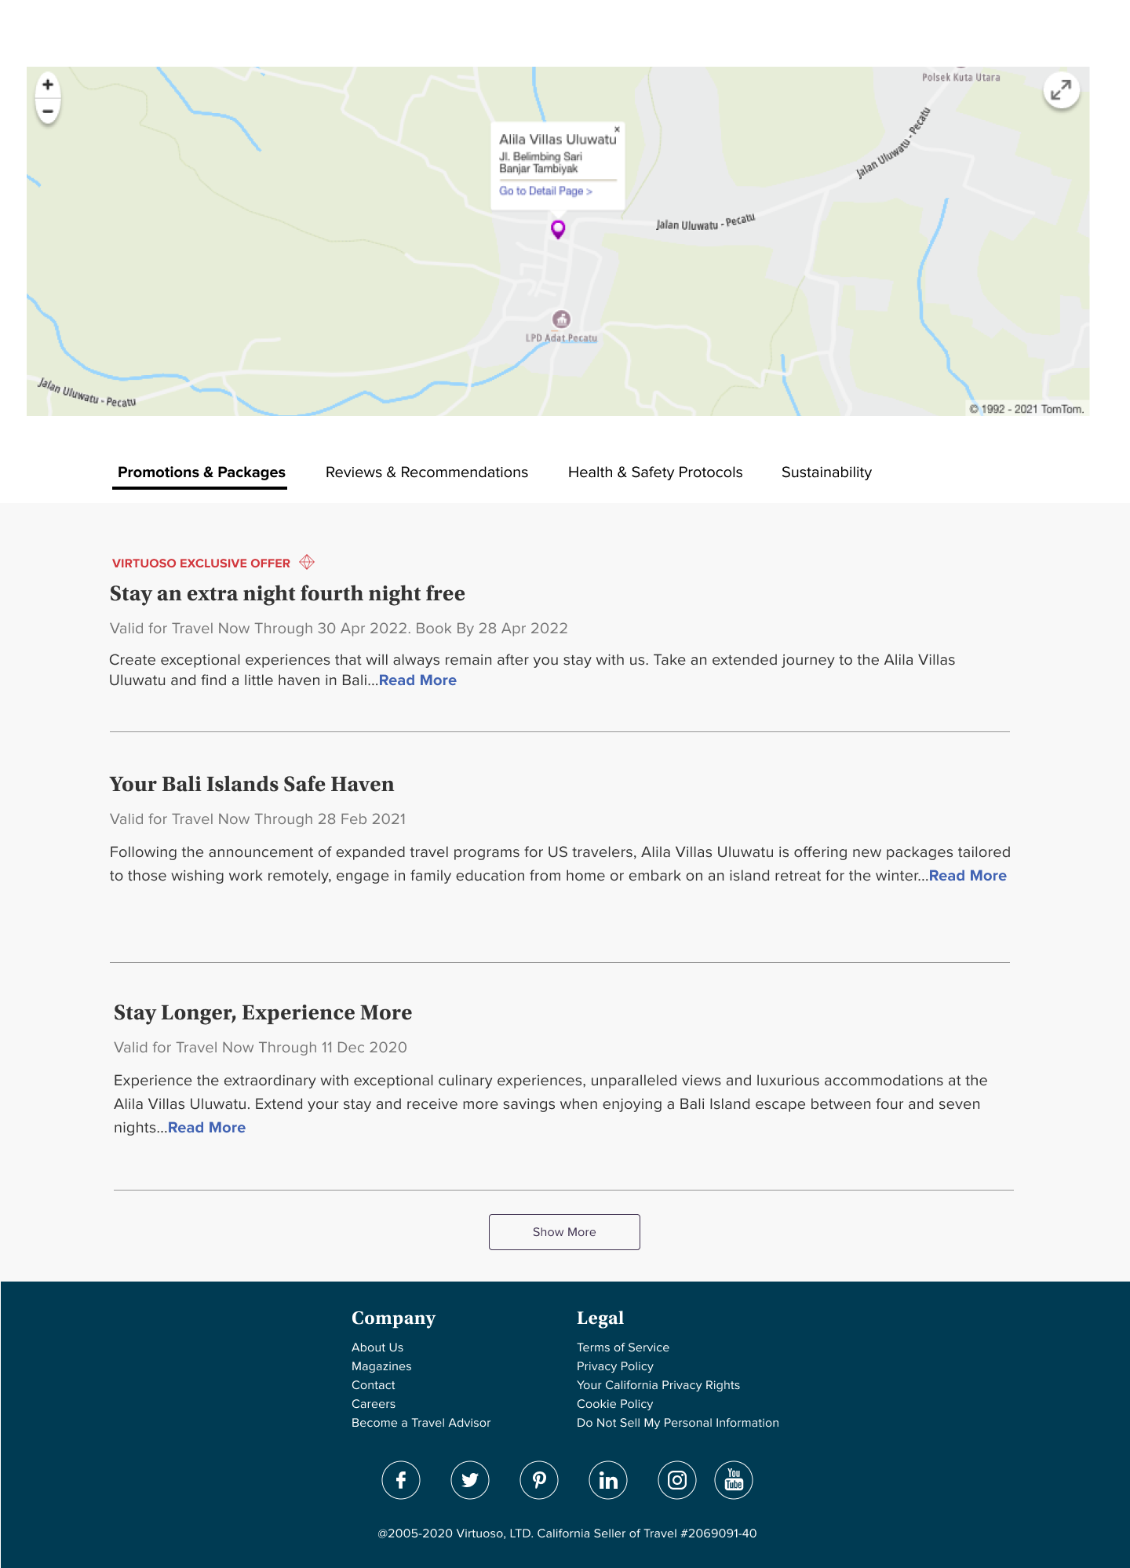Screen dimensions: 1130x1568
Task: Switch to the Sustainability tab
Action: pos(826,472)
